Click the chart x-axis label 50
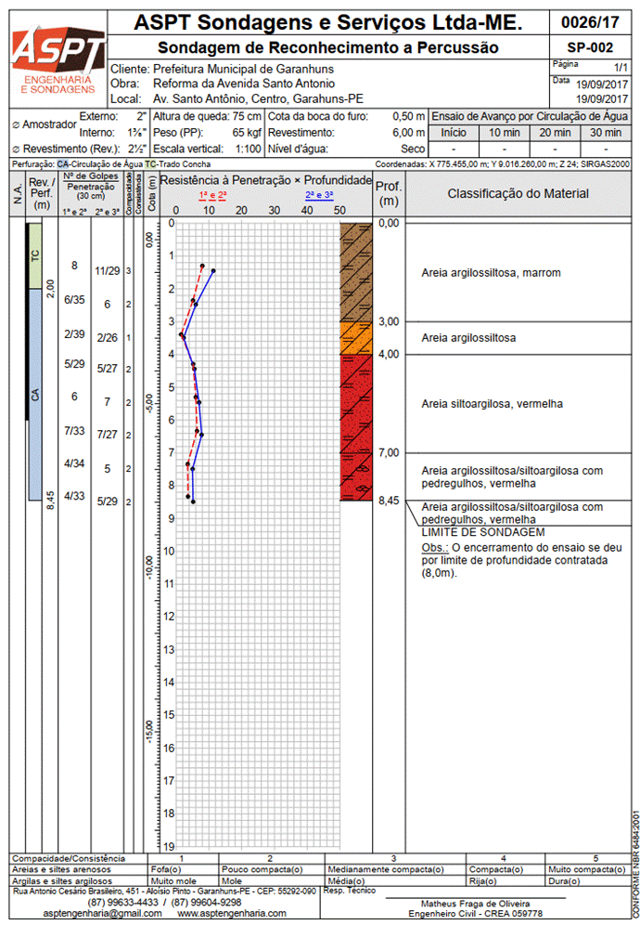Viewport: 640px width, 925px height. coord(339,210)
